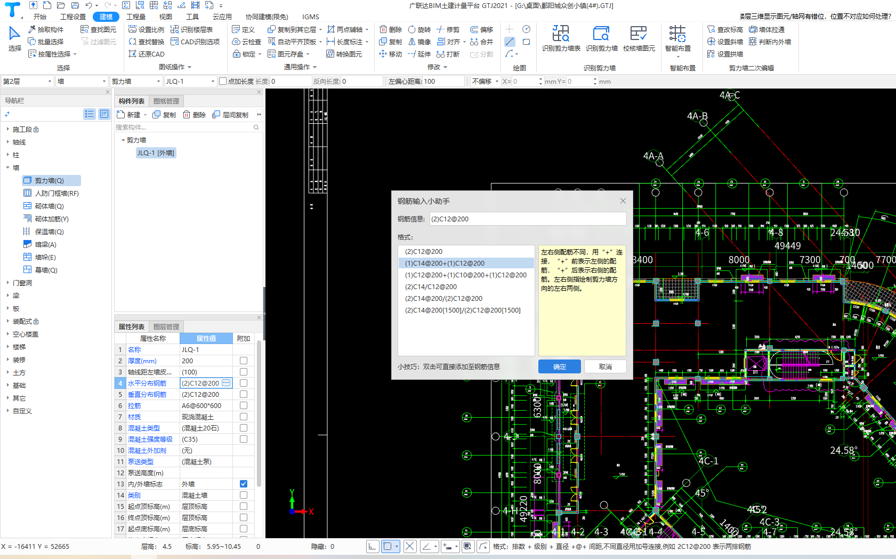Click the 左偏心距离 input field
Screen dimensions: 896x559
click(x=443, y=82)
